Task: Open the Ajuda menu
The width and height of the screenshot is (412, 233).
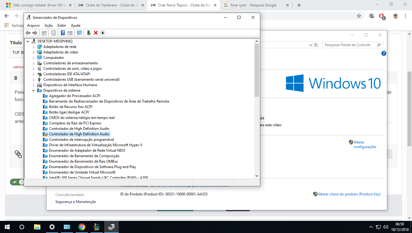Action: (x=75, y=25)
